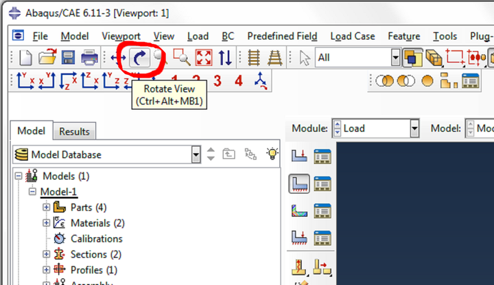Open the Viewport menu

121,36
